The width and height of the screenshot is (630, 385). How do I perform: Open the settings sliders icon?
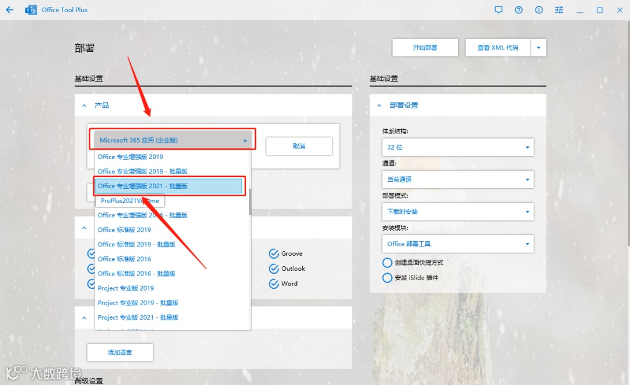(x=559, y=10)
